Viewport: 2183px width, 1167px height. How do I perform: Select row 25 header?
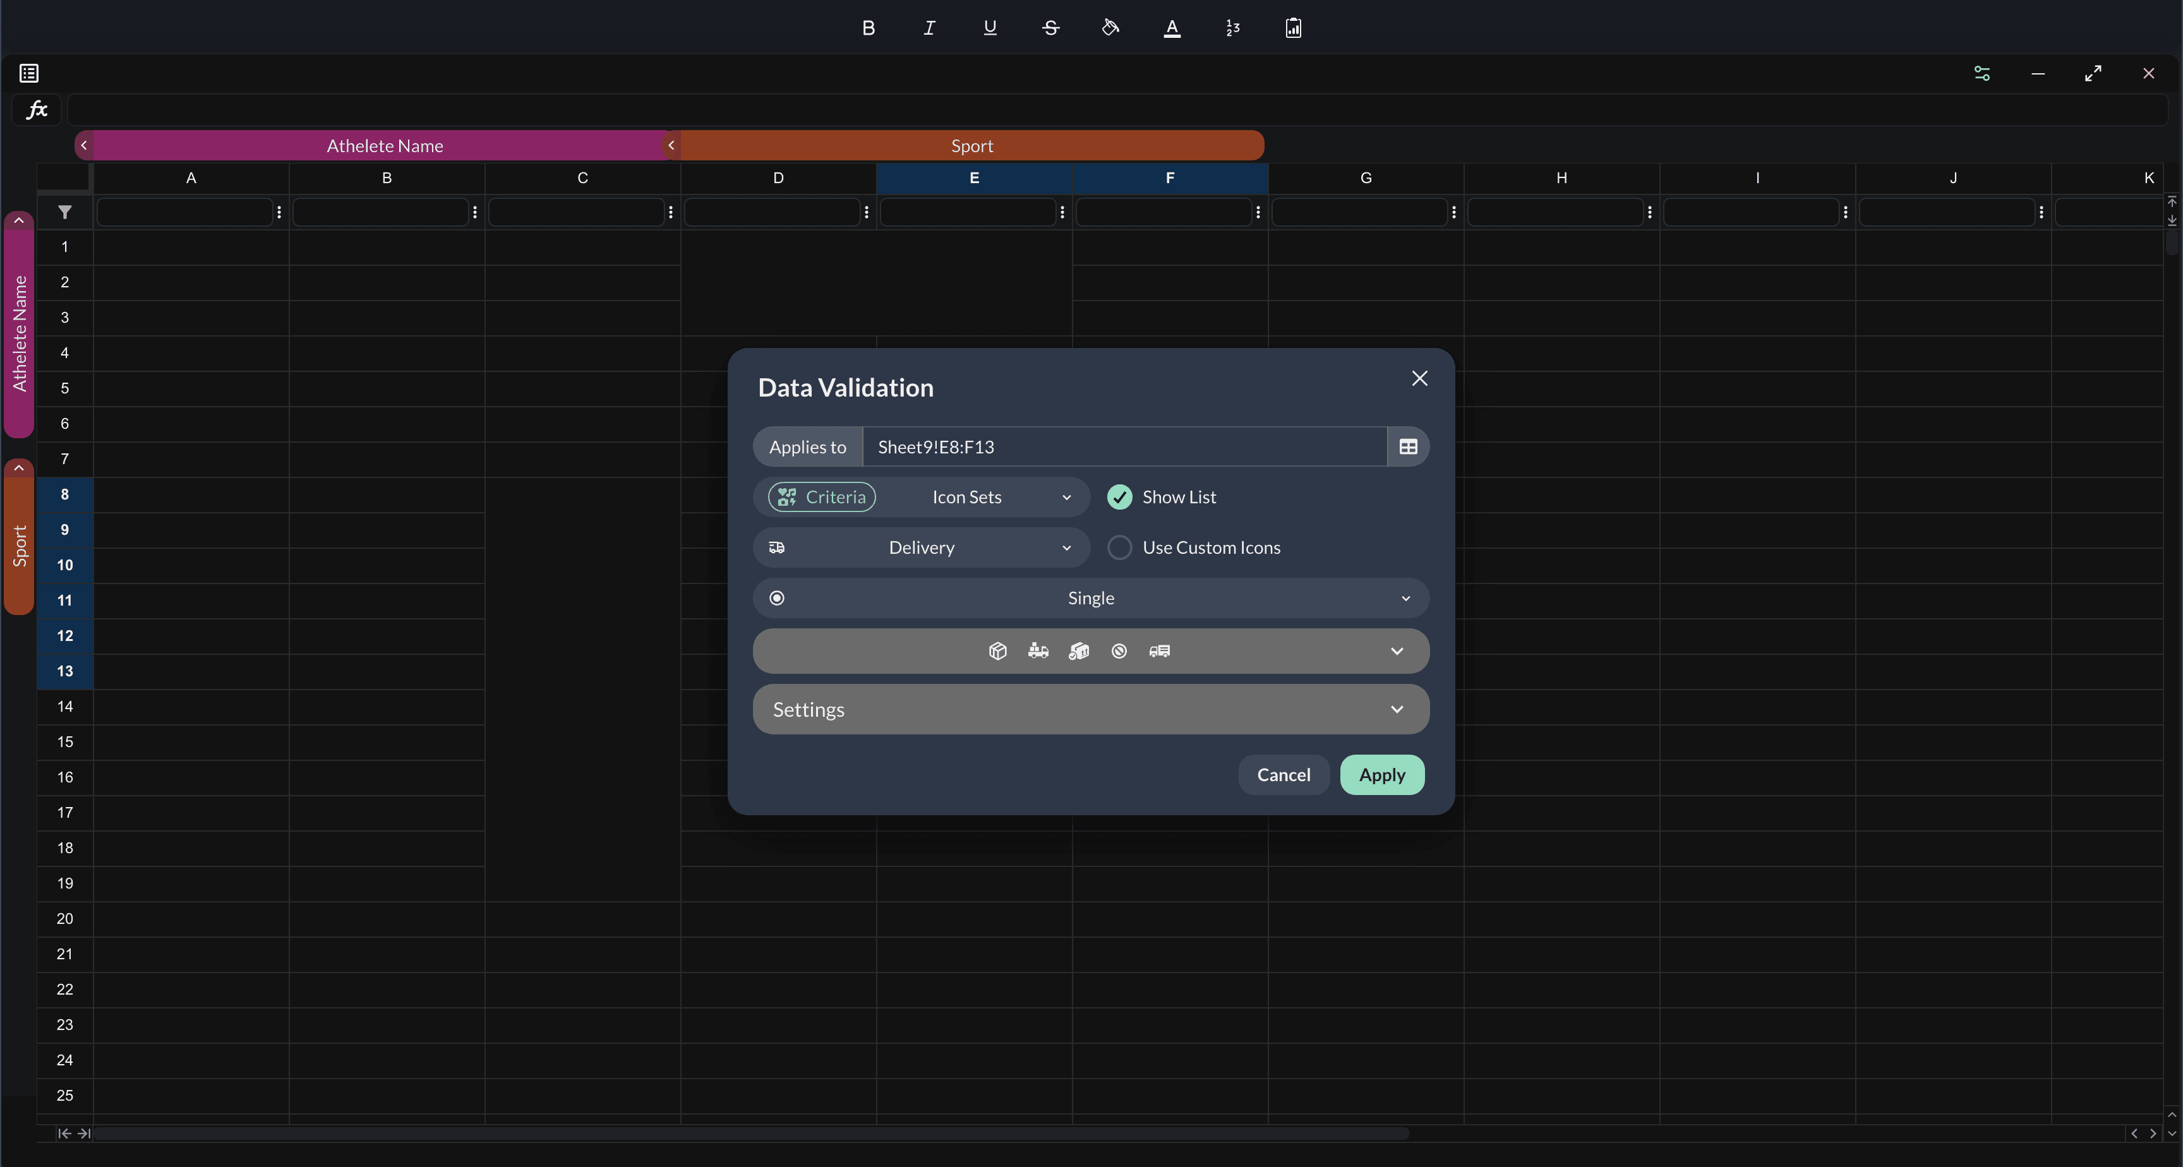tap(64, 1095)
